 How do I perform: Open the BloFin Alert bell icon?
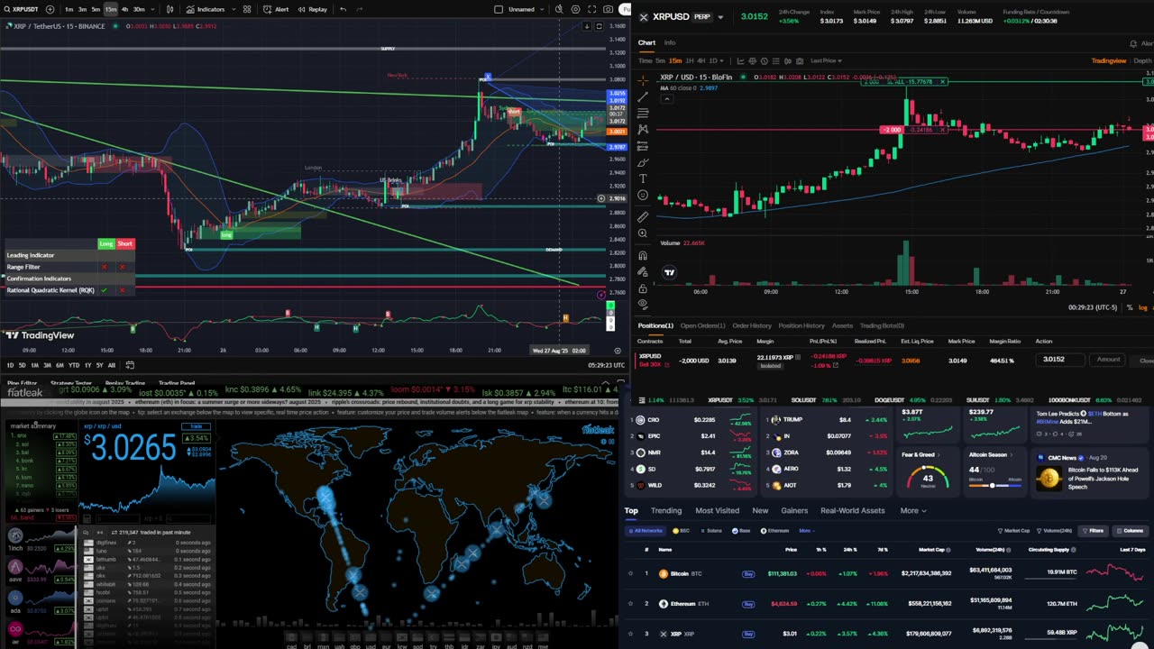[1133, 42]
